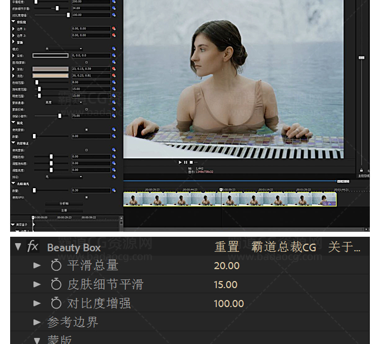
Task: Click animation icon beside 0, 0.0, 0.0 field
Action: [113, 56]
